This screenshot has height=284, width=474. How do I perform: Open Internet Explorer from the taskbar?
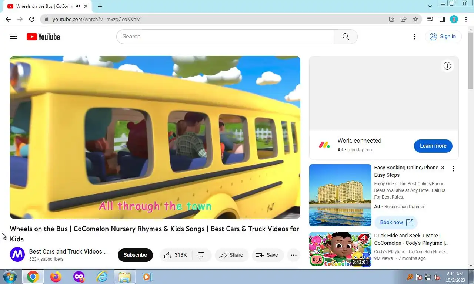[101, 277]
